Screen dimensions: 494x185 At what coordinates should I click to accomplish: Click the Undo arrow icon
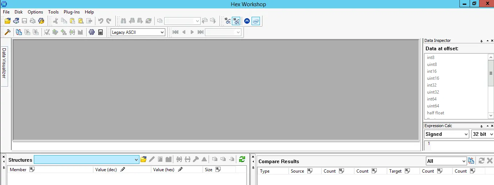pos(100,21)
